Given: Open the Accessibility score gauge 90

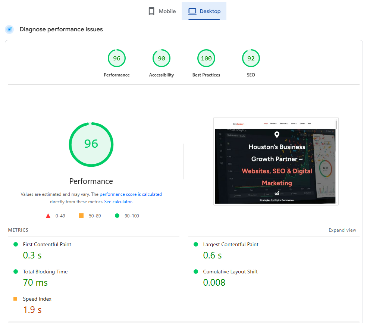Looking at the screenshot, I should [162, 58].
